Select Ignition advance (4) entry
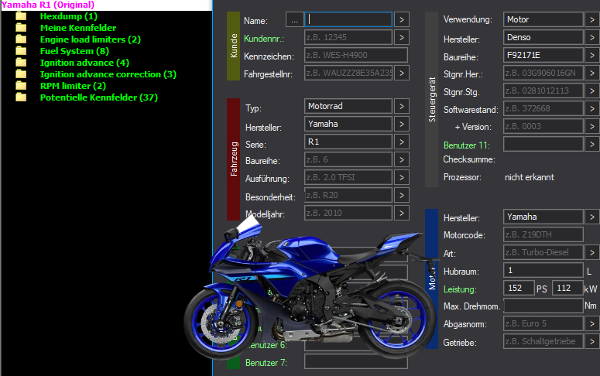 [84, 63]
